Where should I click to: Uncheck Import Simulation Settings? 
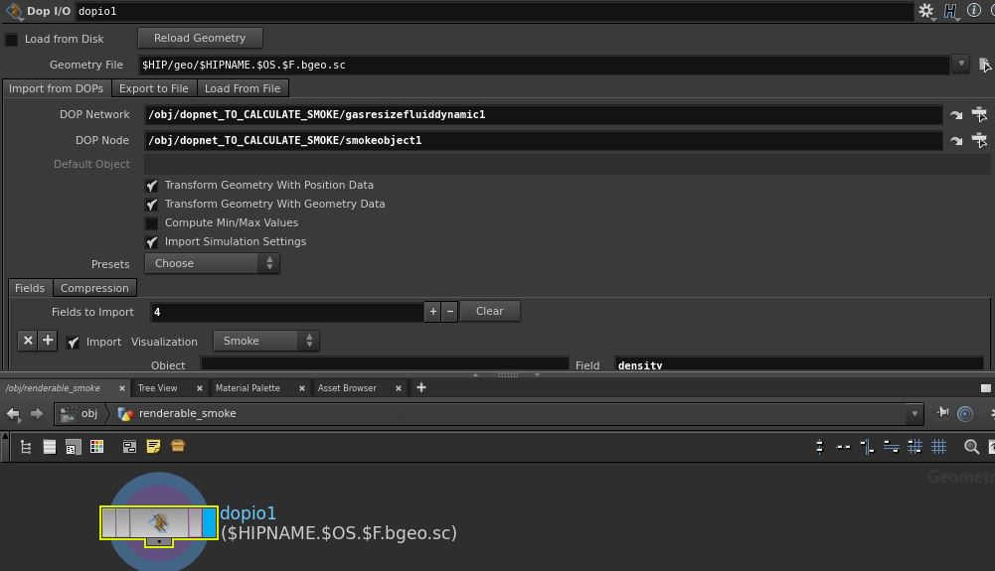(151, 242)
